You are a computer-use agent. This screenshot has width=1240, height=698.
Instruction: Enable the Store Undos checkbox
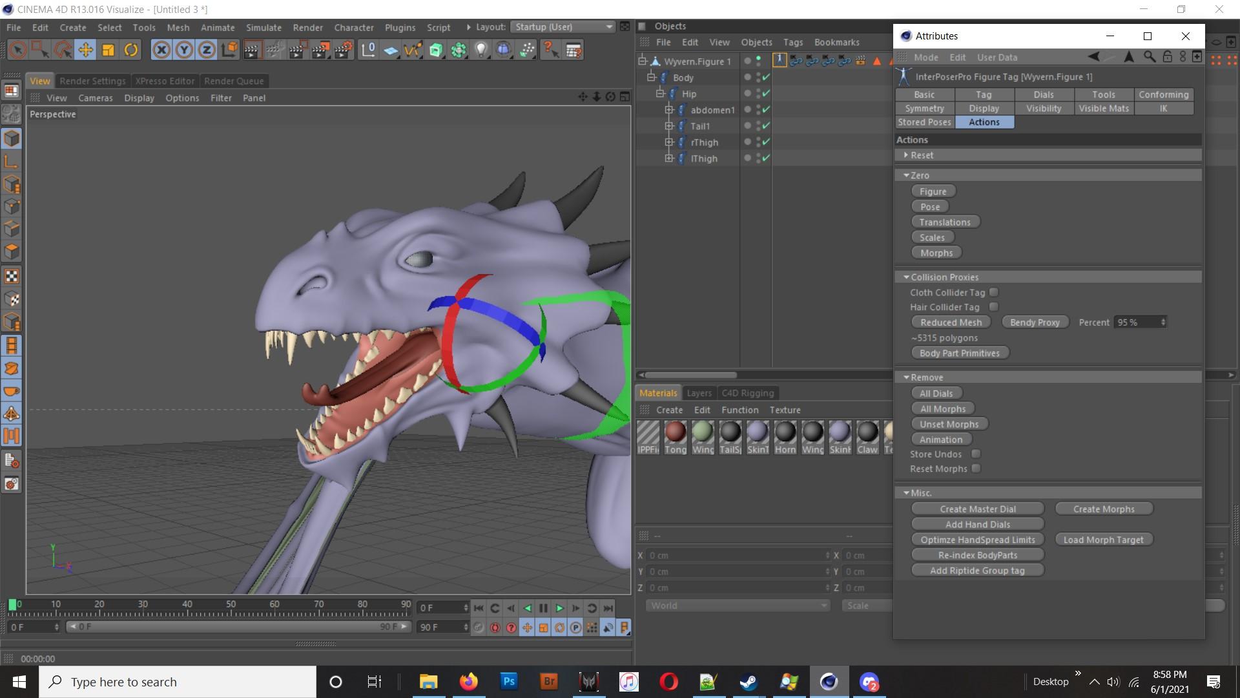(976, 454)
